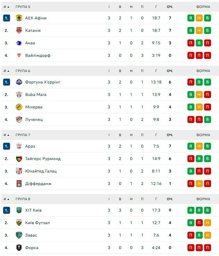Select the Тайгерс Рурмонд logo
The width and height of the screenshot is (219, 256).
coord(19,159)
